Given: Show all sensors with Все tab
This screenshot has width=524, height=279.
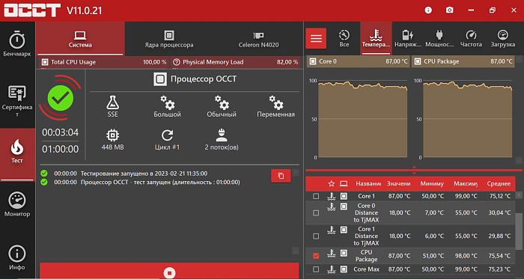Looking at the screenshot, I should 344,38.
